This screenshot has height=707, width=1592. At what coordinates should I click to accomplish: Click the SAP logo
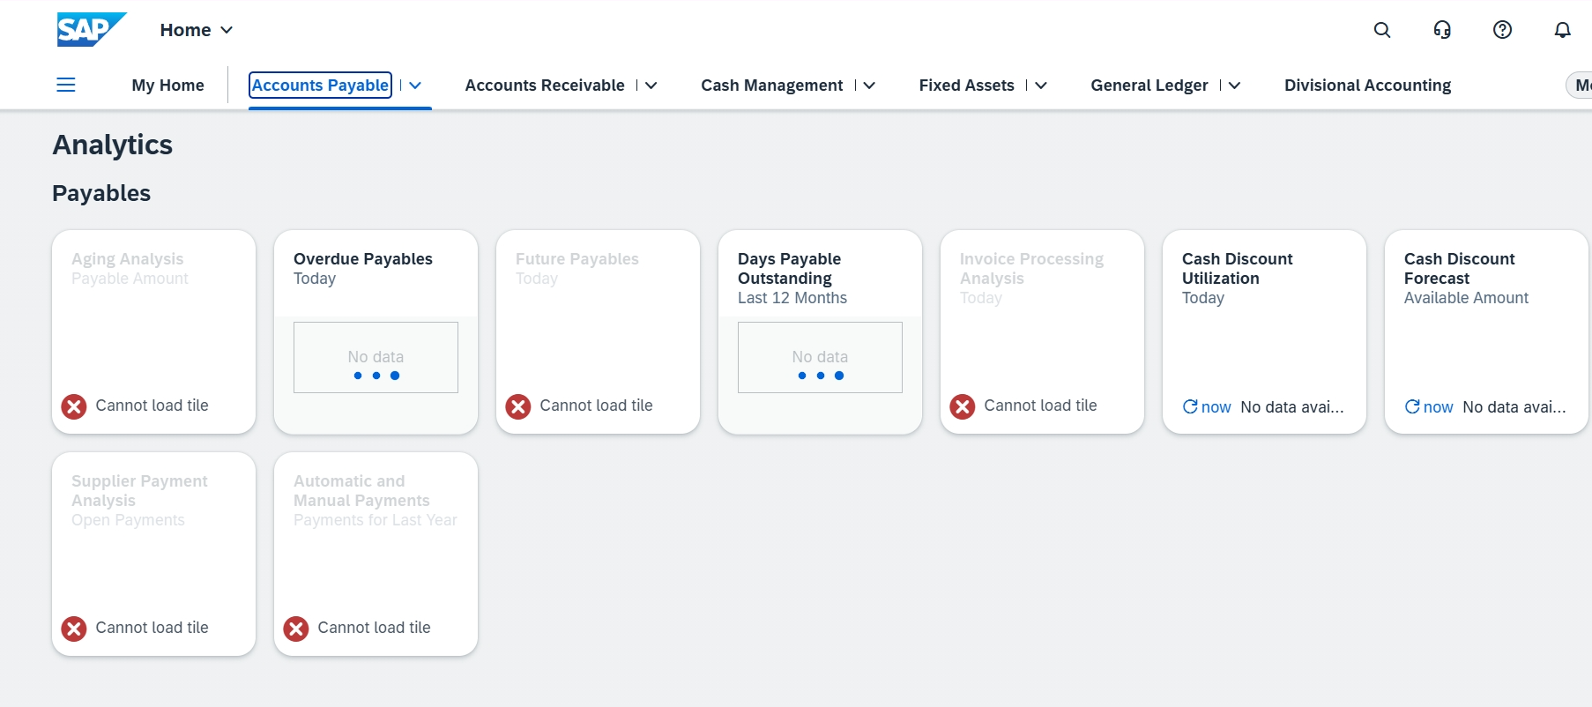(x=92, y=29)
